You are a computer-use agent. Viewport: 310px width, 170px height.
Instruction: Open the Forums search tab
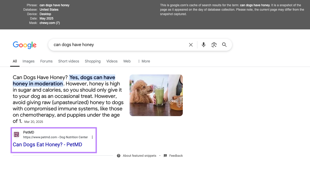pos(46,61)
